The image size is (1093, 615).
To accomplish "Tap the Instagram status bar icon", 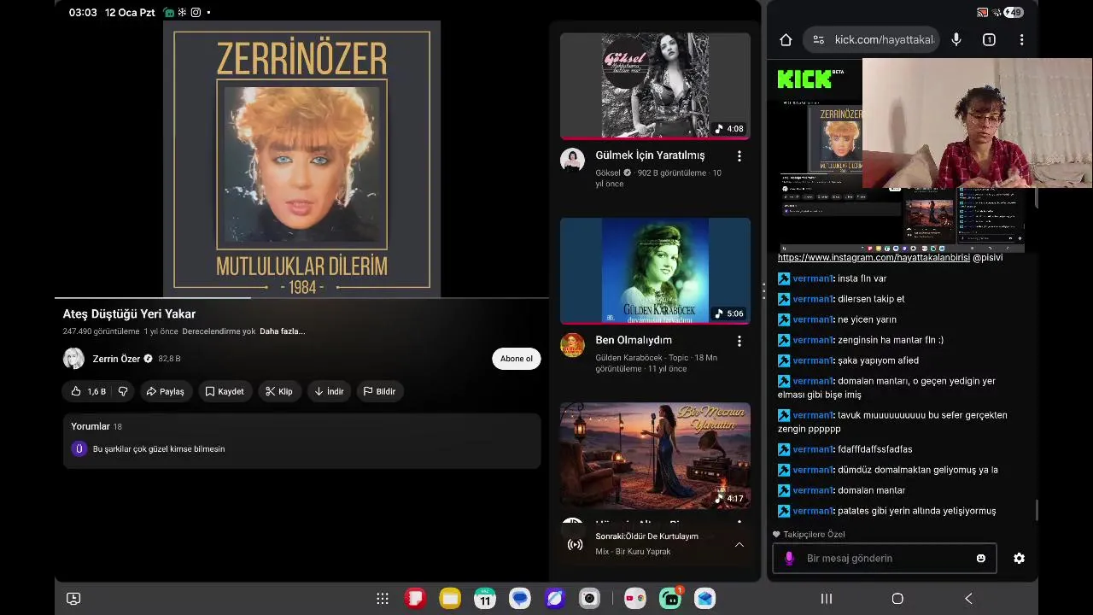I will point(196,13).
